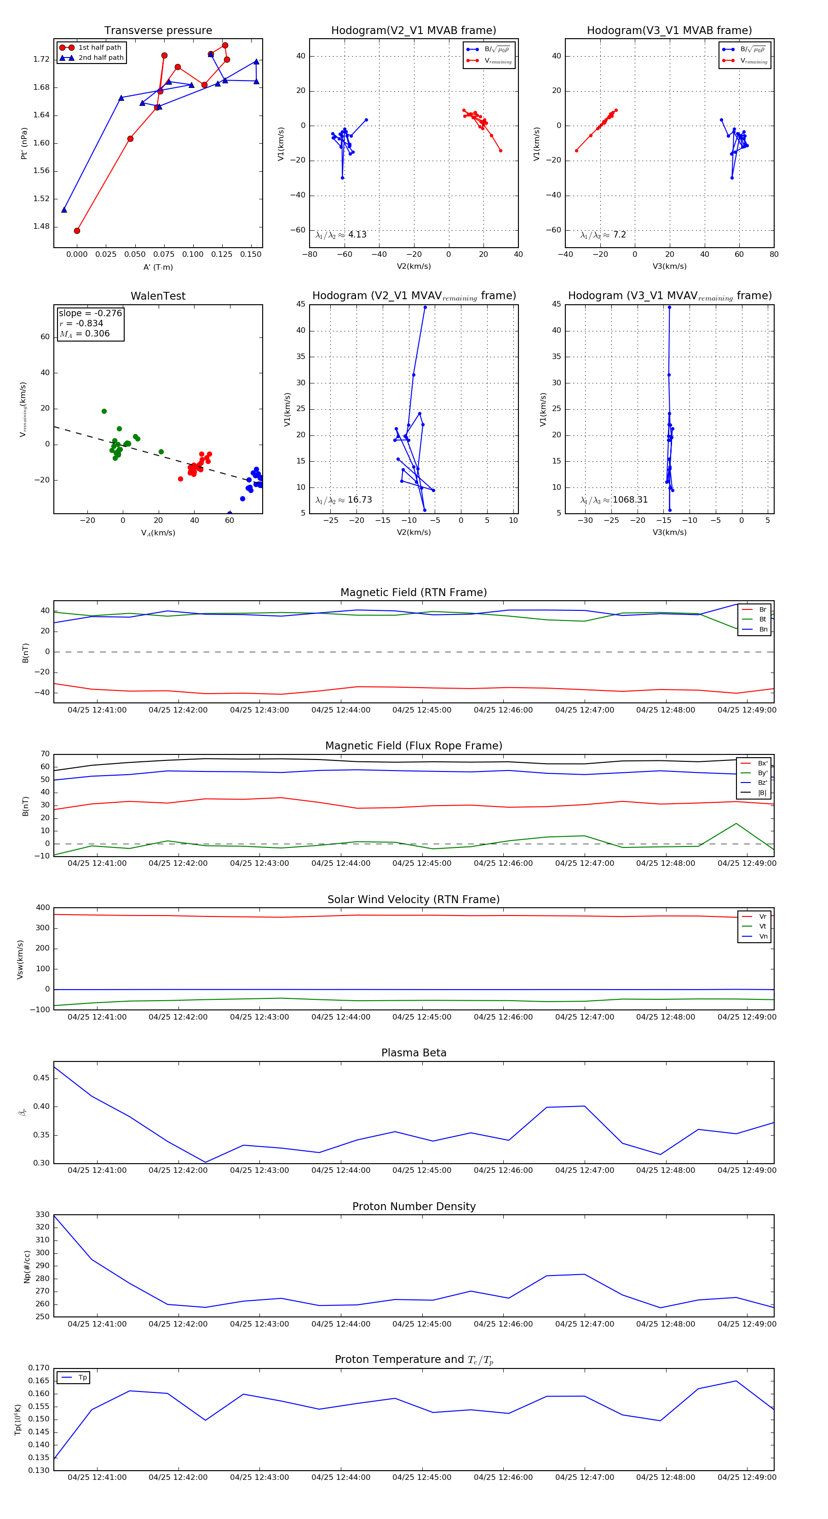Click the "Tp(10^6K)" y-axis label
The height and width of the screenshot is (1519, 828).
[x=18, y=1420]
